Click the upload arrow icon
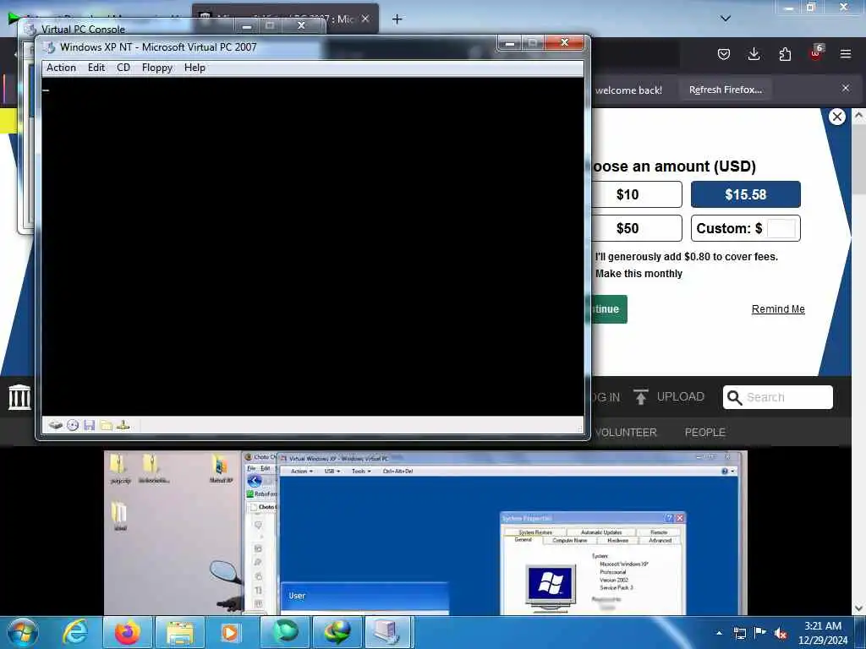 tap(641, 397)
